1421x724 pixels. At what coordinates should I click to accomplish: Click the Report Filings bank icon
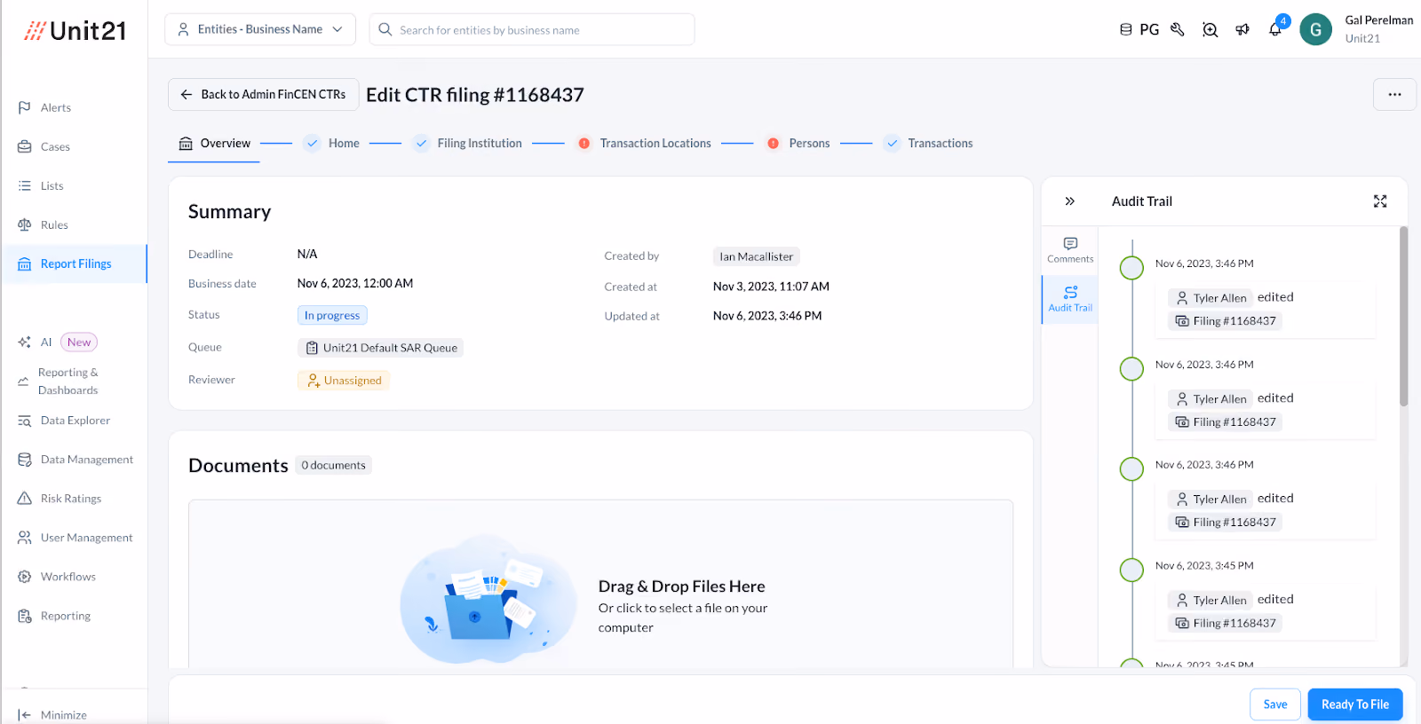click(x=25, y=264)
